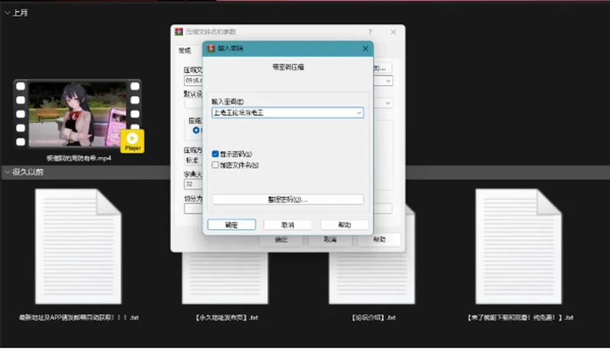The width and height of the screenshot is (610, 349).
Task: Click the 标准 compression method box
Action: coord(193,160)
